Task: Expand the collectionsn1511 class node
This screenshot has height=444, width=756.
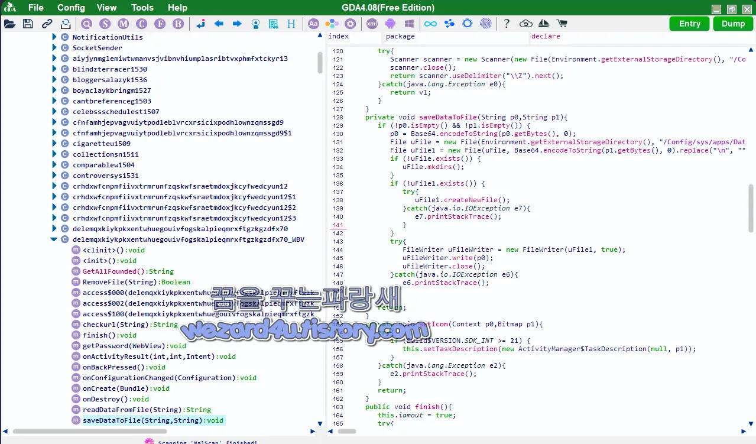Action: (x=54, y=154)
